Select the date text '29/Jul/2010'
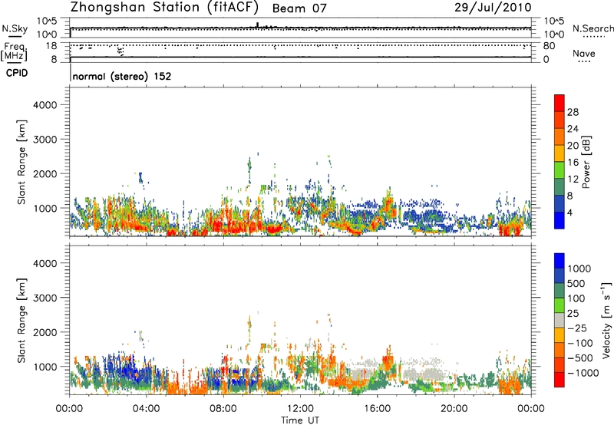 pos(493,8)
